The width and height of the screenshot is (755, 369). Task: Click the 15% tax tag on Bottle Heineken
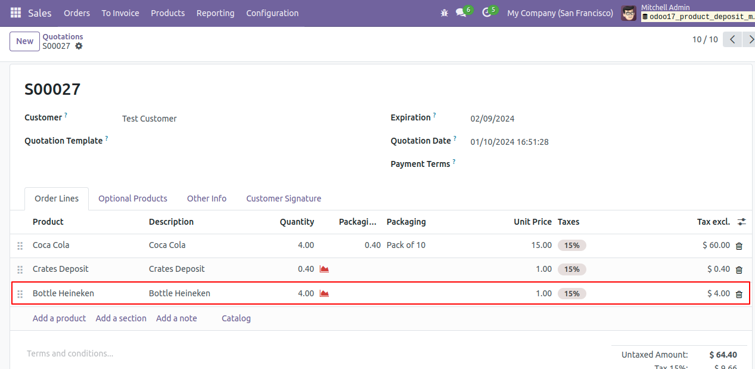[x=572, y=293]
